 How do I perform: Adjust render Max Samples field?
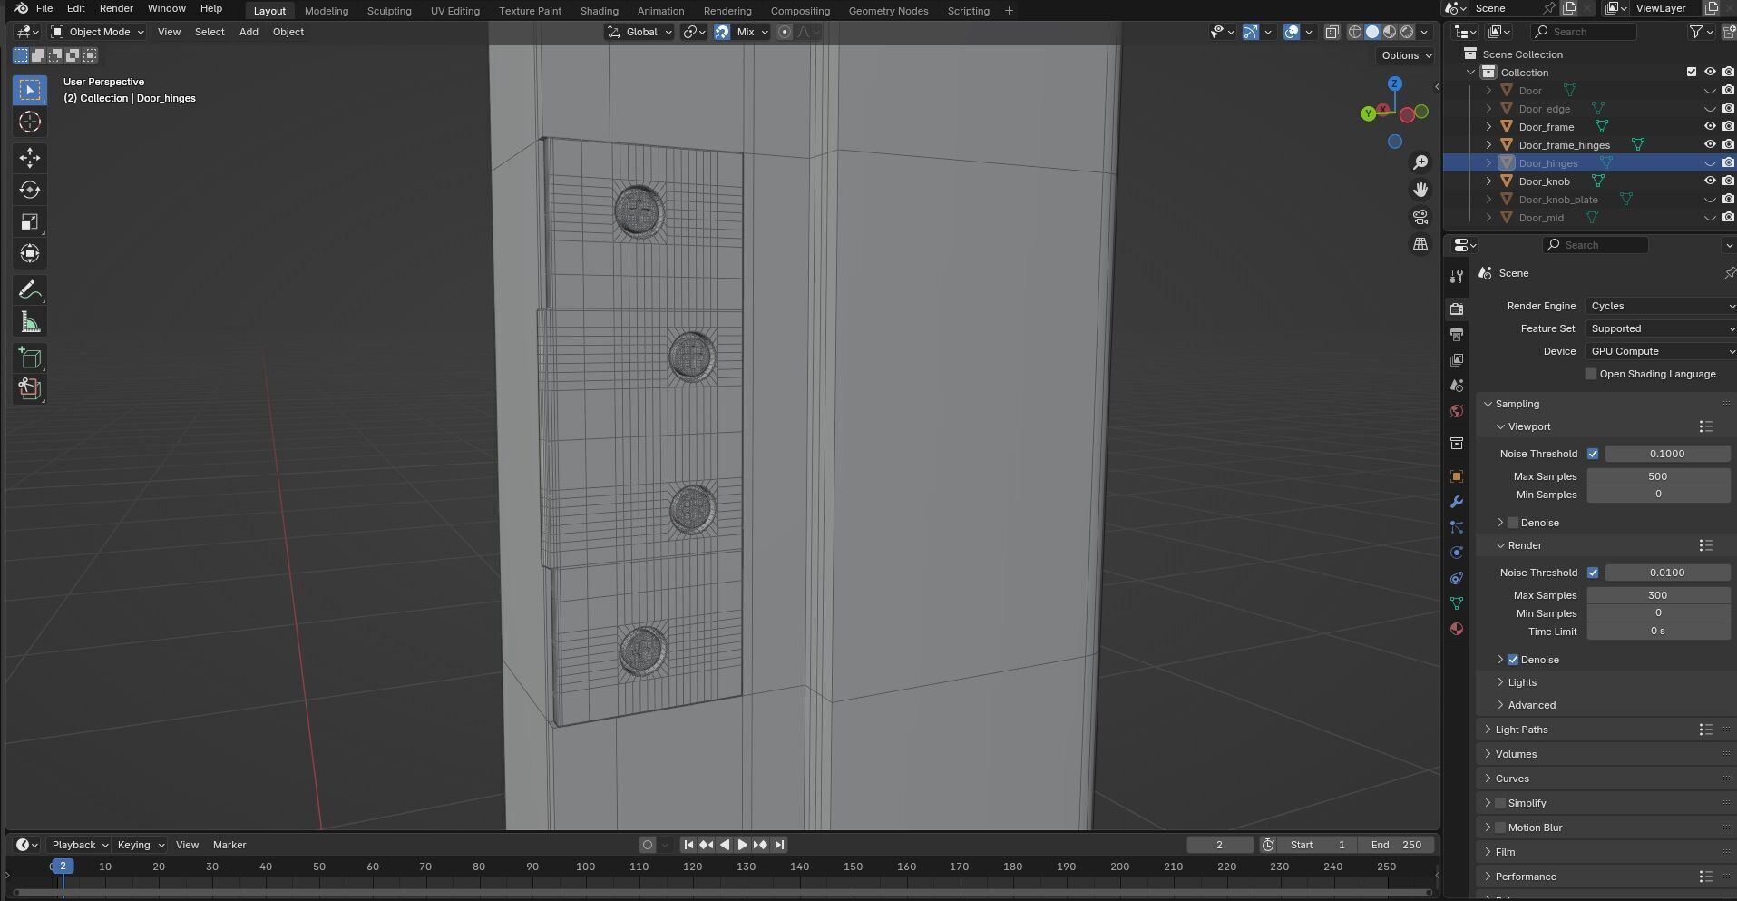coord(1658,595)
